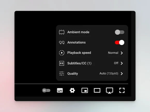Toggle the autoplay switch in player bar
150x112 pixels.
click(46, 90)
